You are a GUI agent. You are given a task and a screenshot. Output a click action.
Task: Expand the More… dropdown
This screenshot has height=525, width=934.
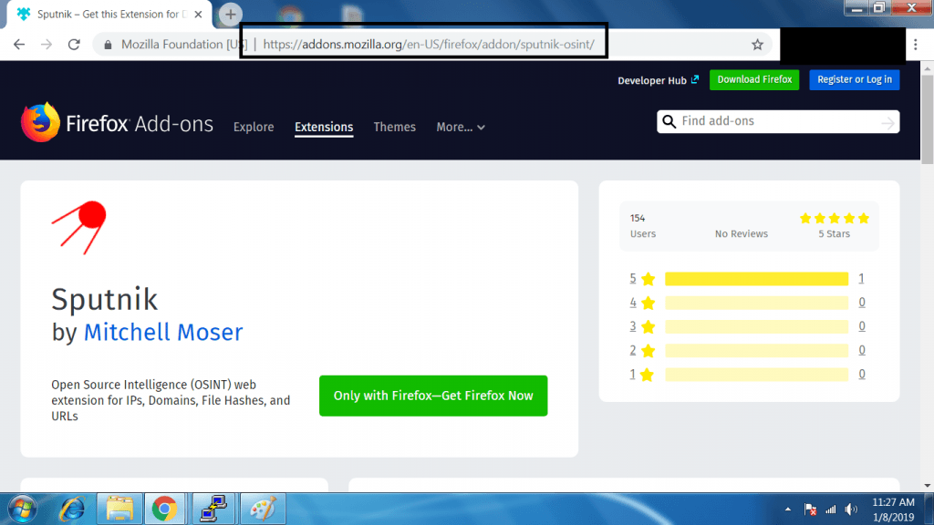[x=461, y=128]
